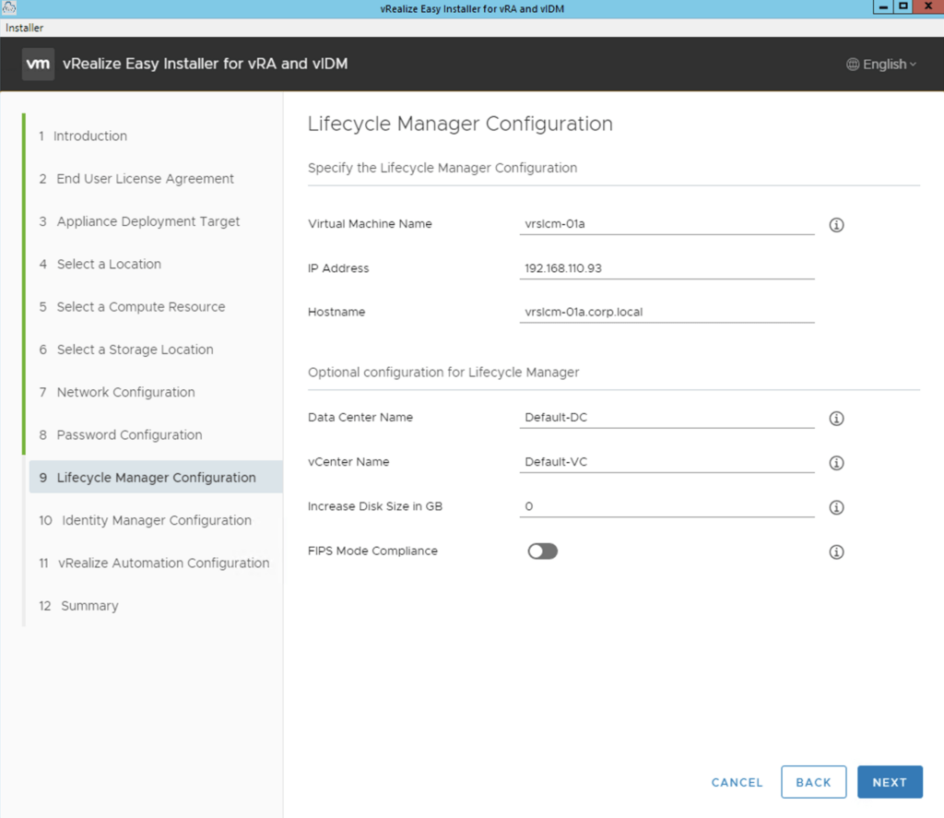Click the NEXT button
The width and height of the screenshot is (944, 818).
pyautogui.click(x=890, y=782)
